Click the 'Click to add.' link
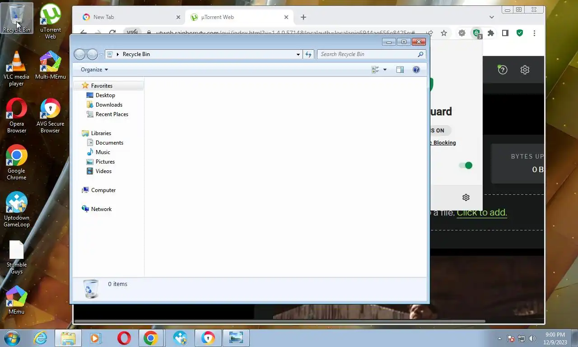The width and height of the screenshot is (578, 347). [x=482, y=212]
